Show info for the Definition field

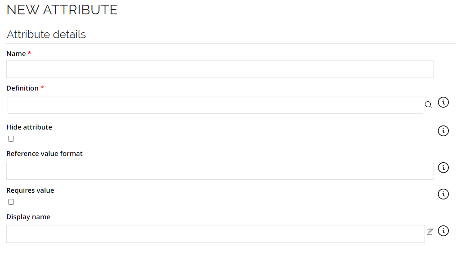[443, 102]
